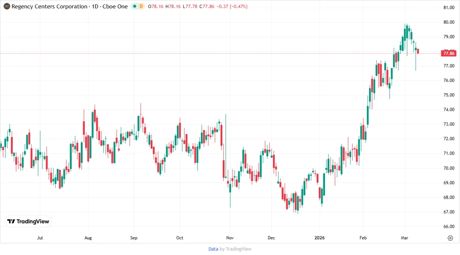
Task: Click the Oct label on time axis
Action: pos(179,238)
